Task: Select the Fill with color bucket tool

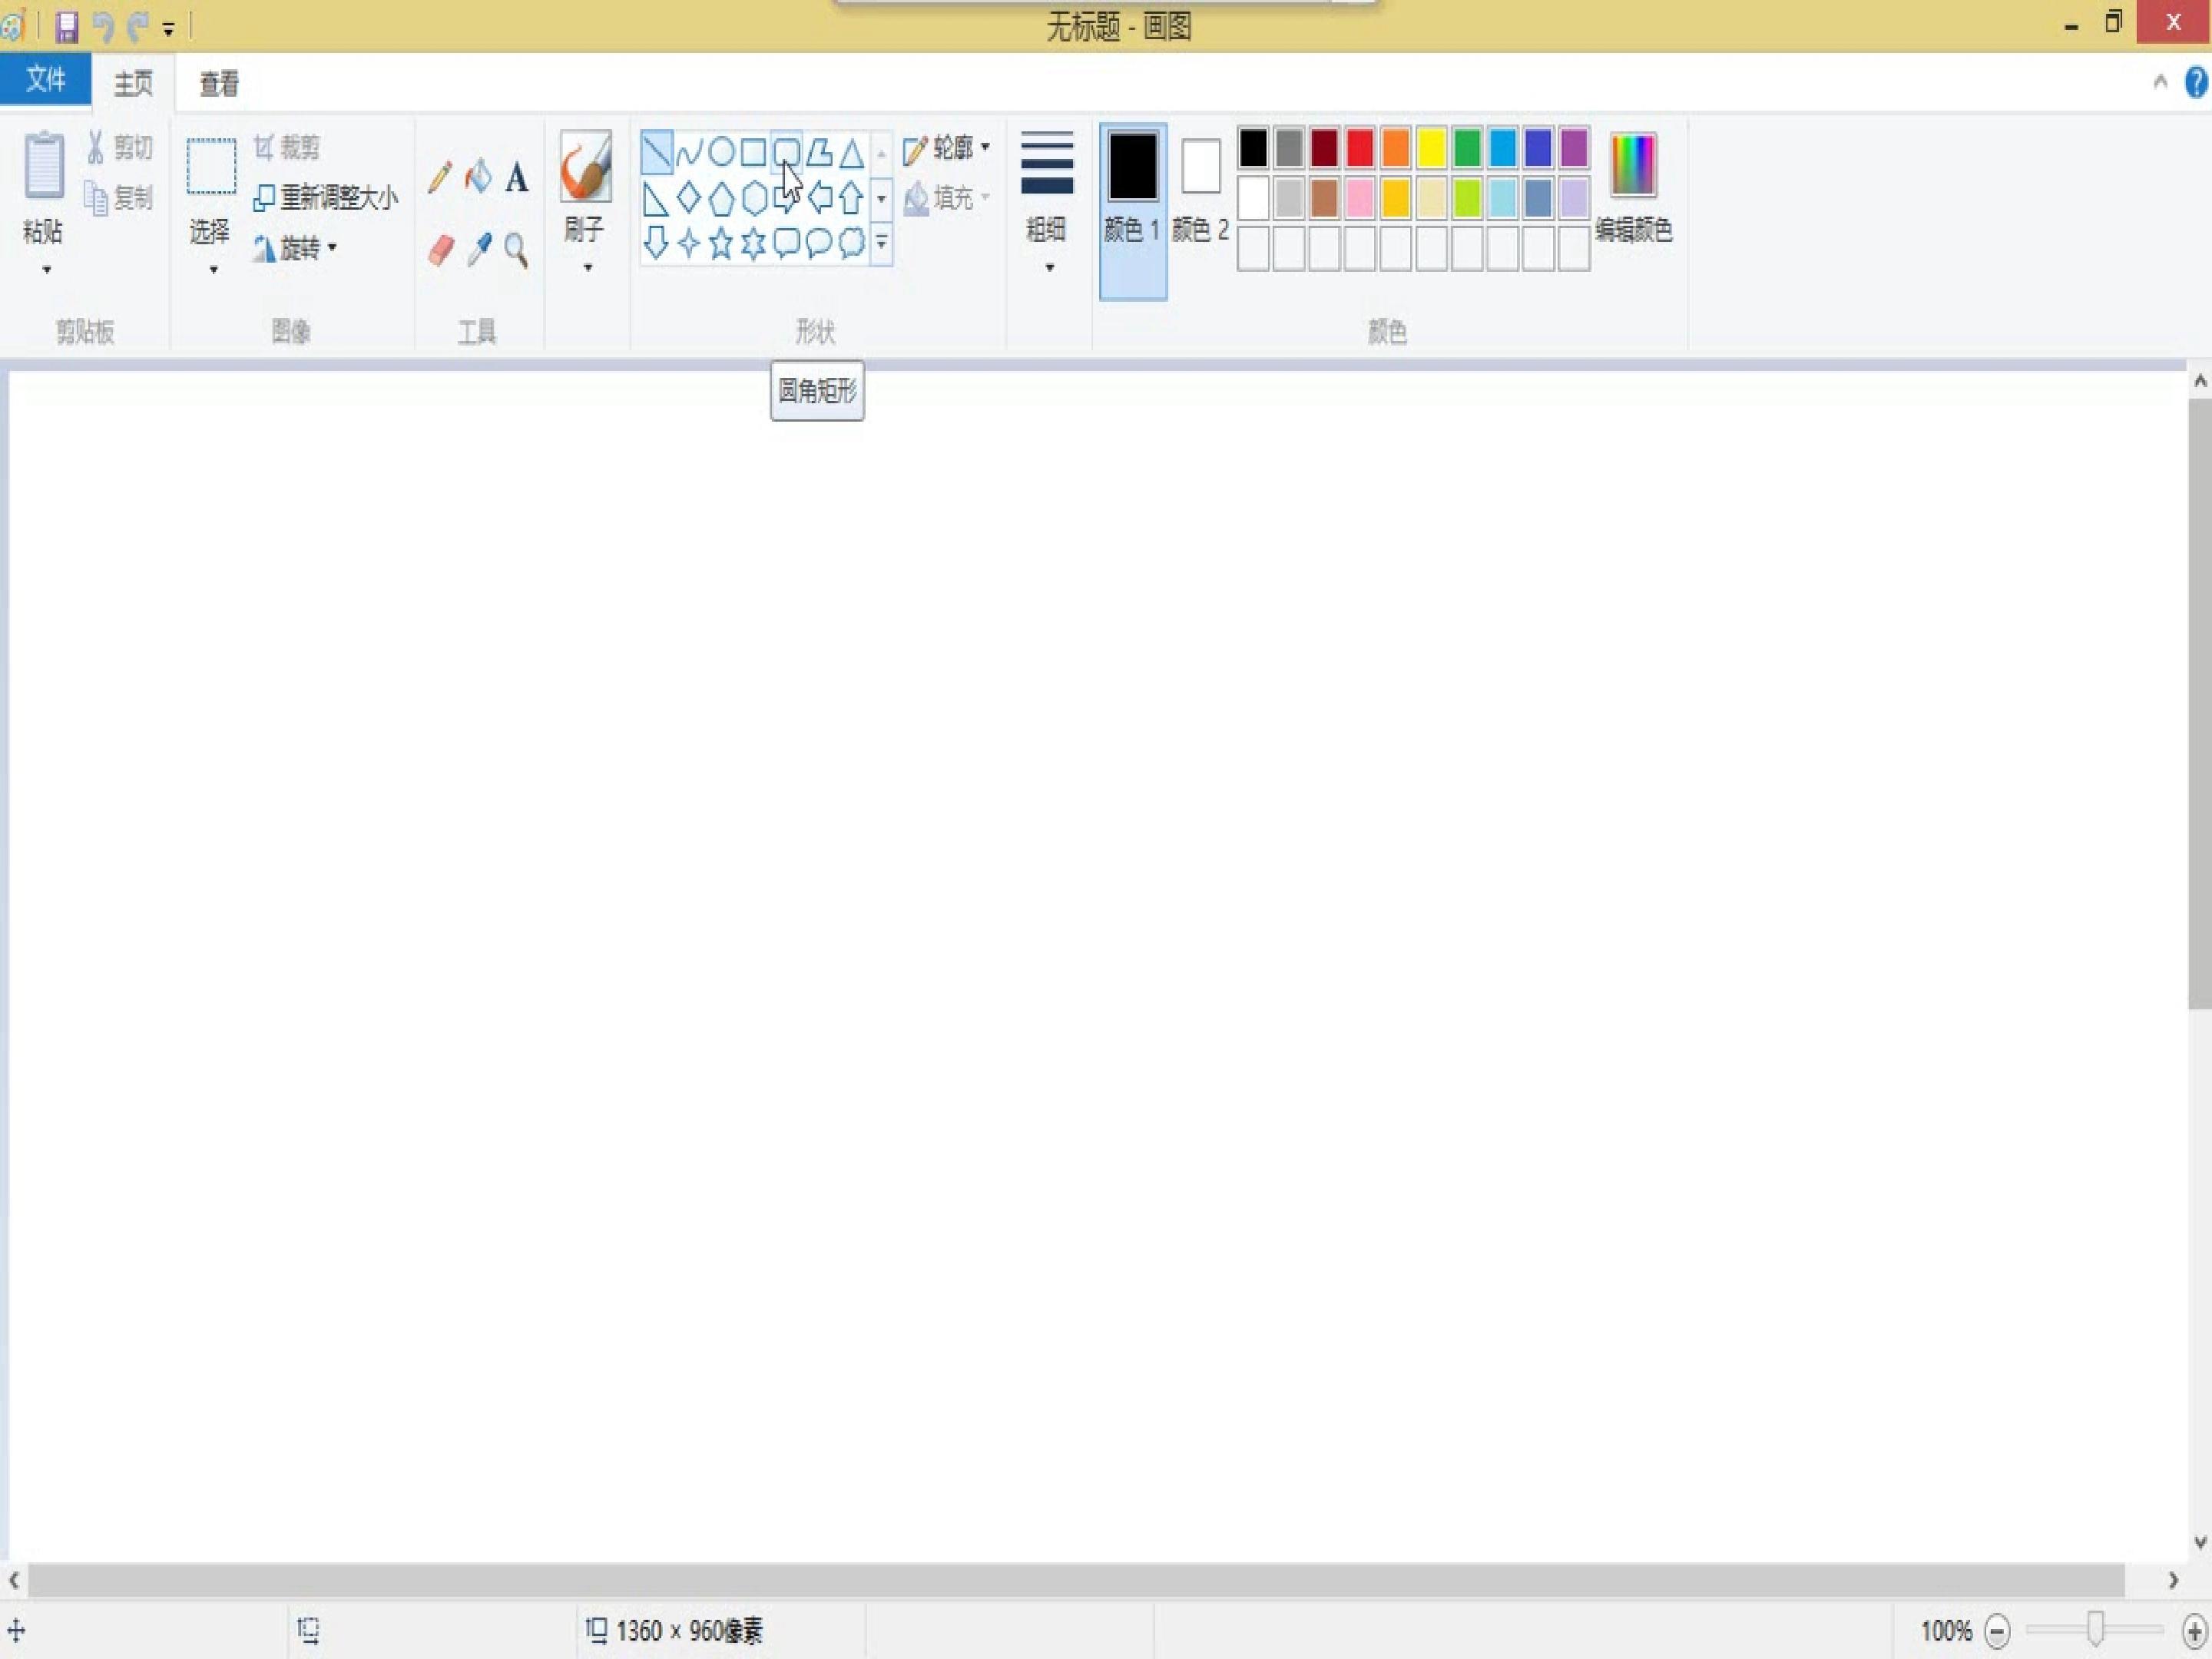Action: (x=478, y=178)
